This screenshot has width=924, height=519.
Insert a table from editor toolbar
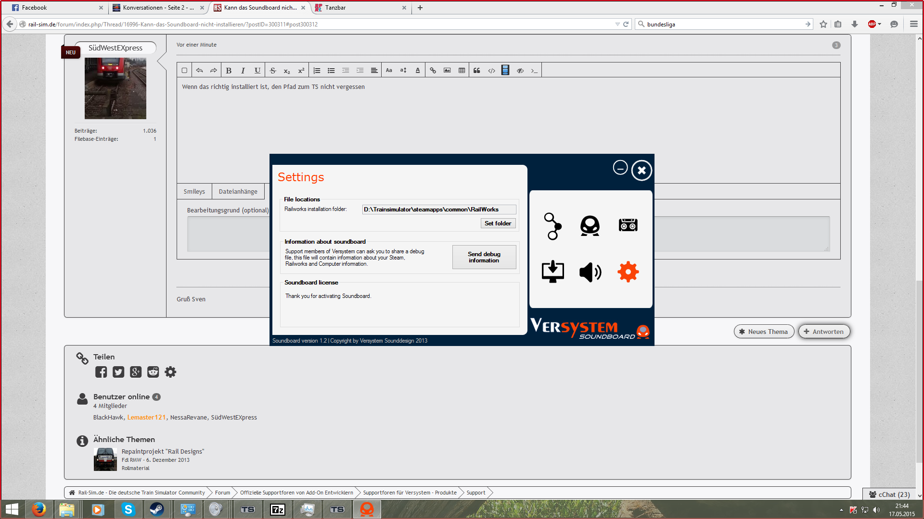pos(462,71)
